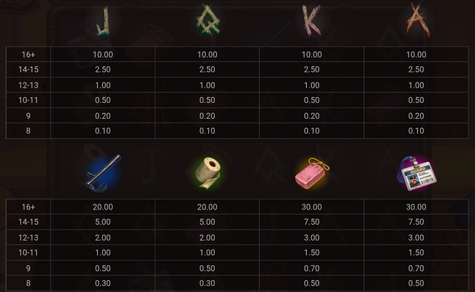475x292 pixels.
Task: Click the 1.50 payout under soap symbol
Action: click(x=312, y=253)
